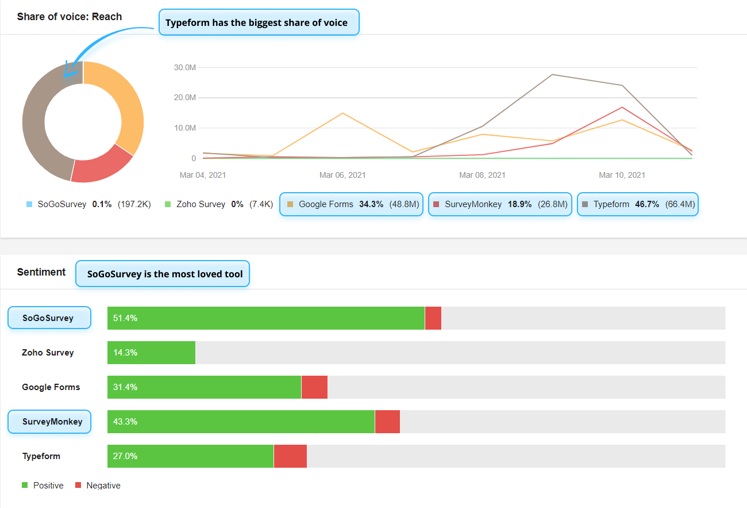This screenshot has width=747, height=508.
Task: Click the Typeform biggest share annotation
Action: (x=259, y=22)
